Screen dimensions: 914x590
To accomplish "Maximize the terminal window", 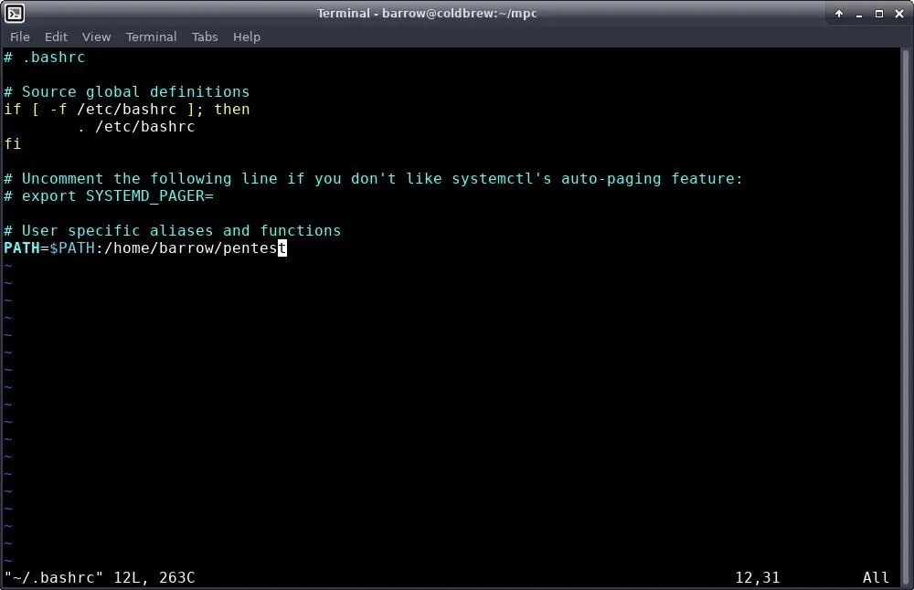I will coord(879,14).
